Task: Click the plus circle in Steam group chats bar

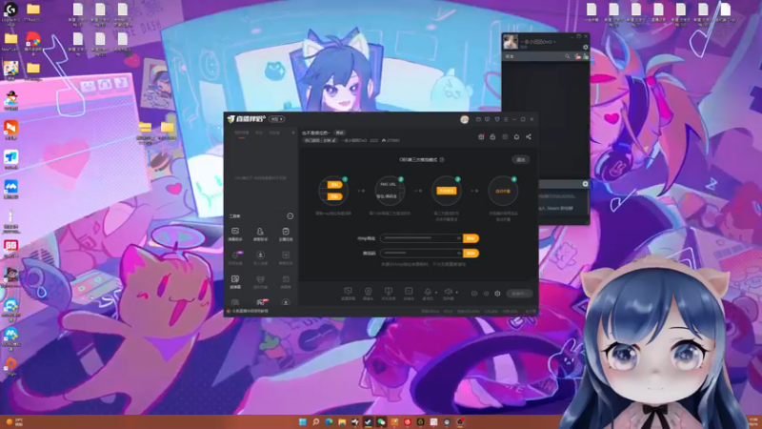Action: click(585, 184)
